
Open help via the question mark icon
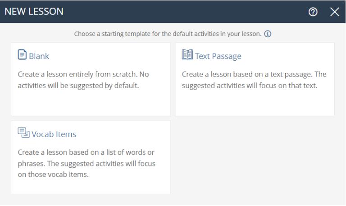click(313, 12)
